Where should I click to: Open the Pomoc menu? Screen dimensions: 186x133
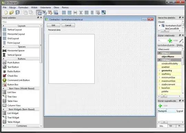[x=65, y=8]
